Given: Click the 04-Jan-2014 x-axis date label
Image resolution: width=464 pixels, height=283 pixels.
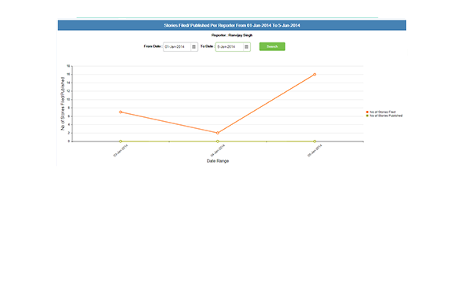Looking at the screenshot, I should point(218,150).
